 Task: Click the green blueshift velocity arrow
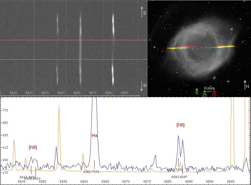[x=205, y=92]
